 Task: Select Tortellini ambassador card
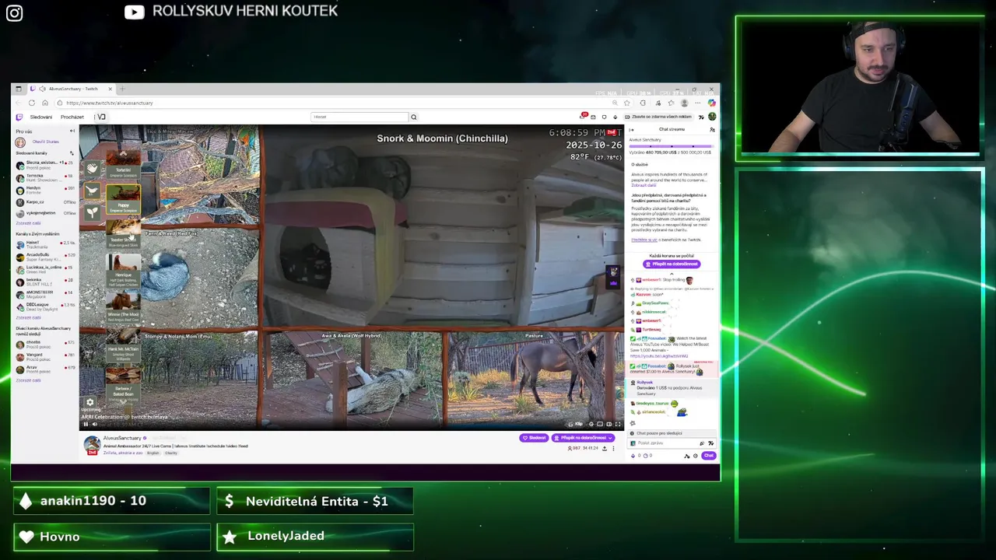pyautogui.click(x=123, y=164)
